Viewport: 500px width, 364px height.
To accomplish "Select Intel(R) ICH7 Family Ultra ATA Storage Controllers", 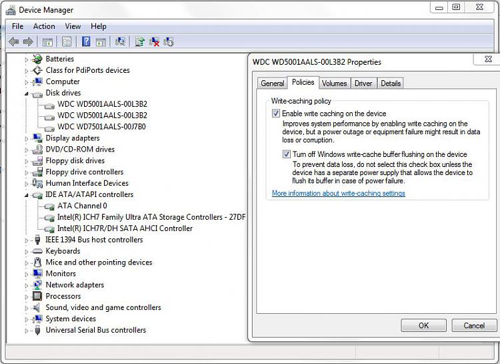I will coord(151,217).
